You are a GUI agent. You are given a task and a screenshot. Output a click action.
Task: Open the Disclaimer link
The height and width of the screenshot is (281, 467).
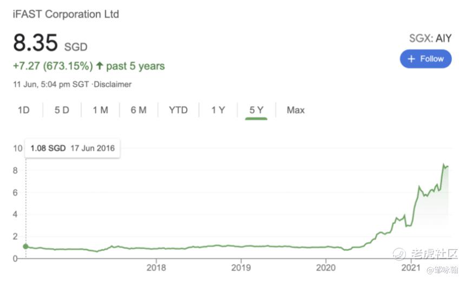(113, 84)
